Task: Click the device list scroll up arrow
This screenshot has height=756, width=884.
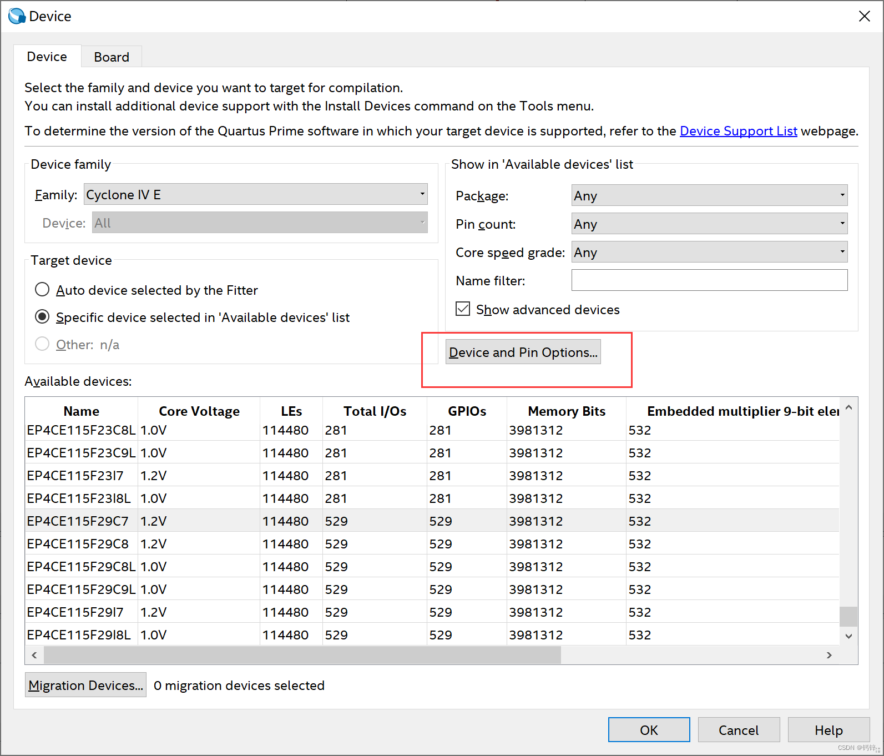Action: [x=848, y=407]
